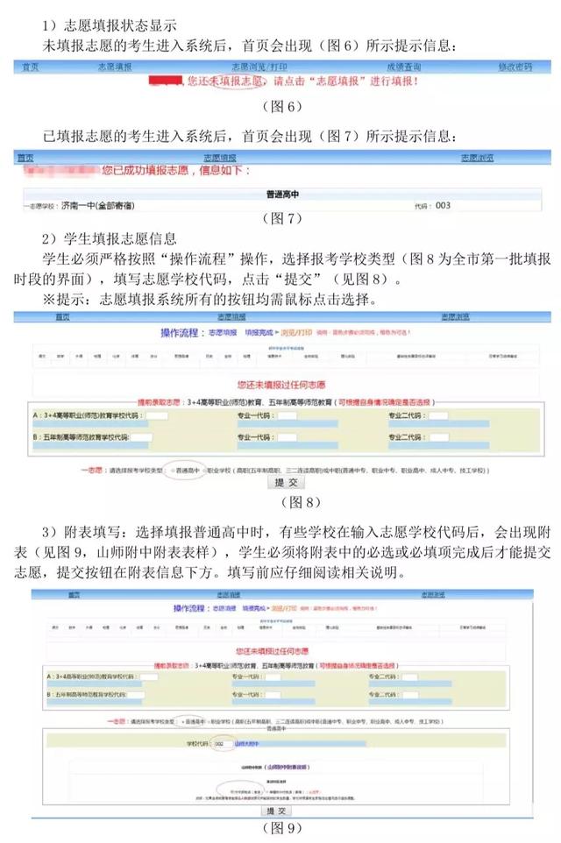Open 首页 tab in Figure 8 screenshot
The image size is (561, 843).
coord(62,316)
